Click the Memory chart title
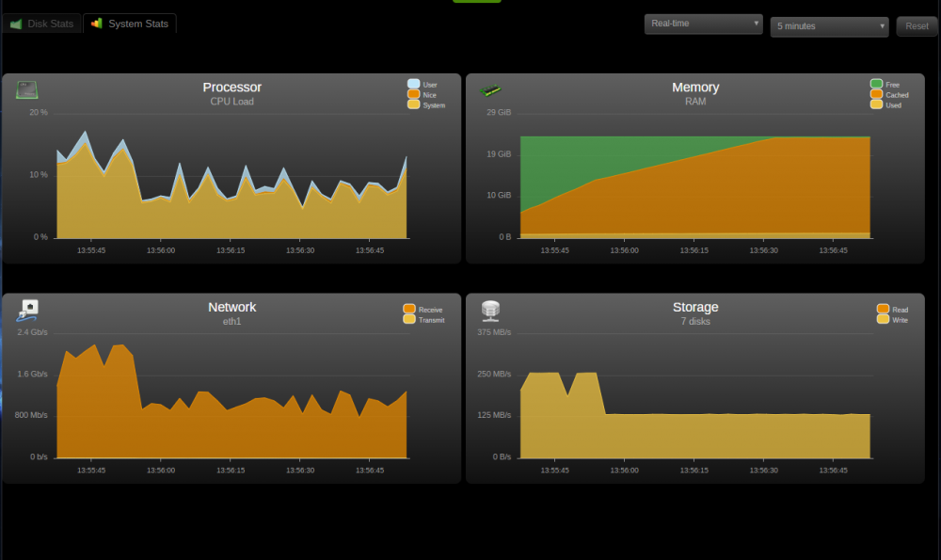The width and height of the screenshot is (941, 560). click(695, 88)
